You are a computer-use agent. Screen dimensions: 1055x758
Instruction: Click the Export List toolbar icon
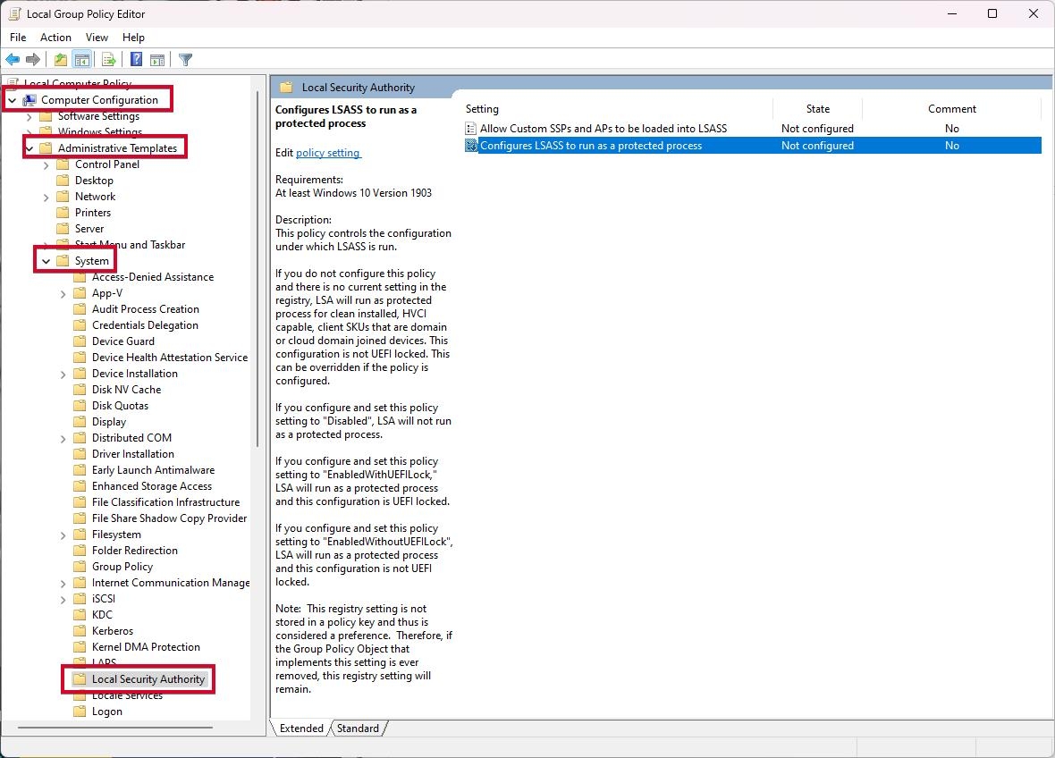click(108, 59)
